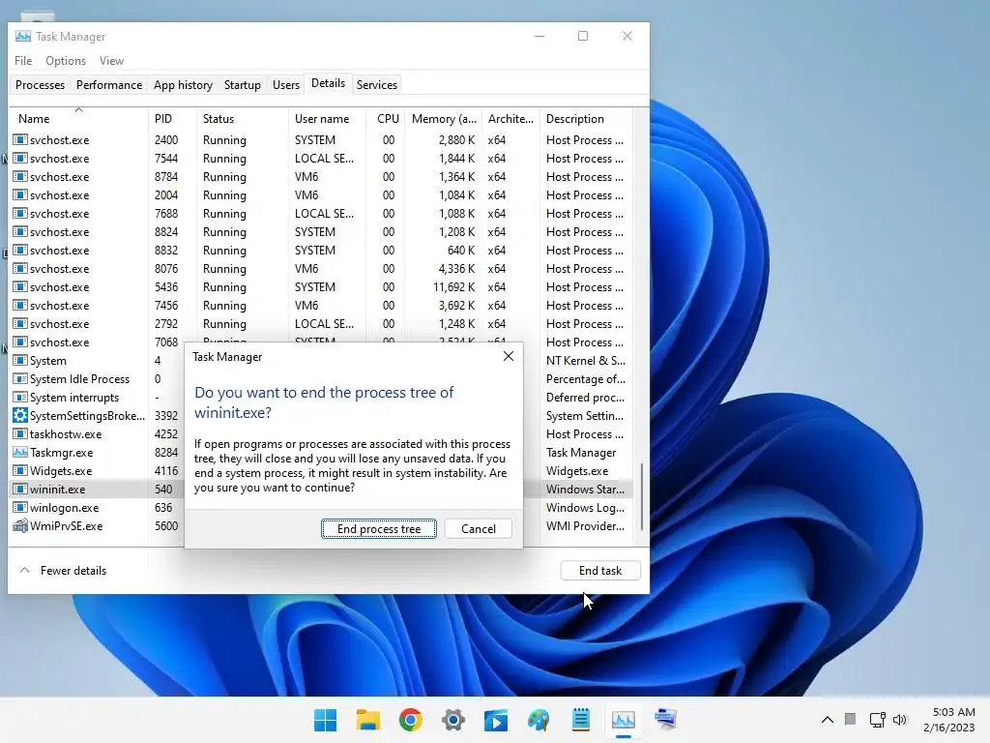Image resolution: width=990 pixels, height=743 pixels.
Task: Open the media player taskbar icon
Action: (x=496, y=720)
